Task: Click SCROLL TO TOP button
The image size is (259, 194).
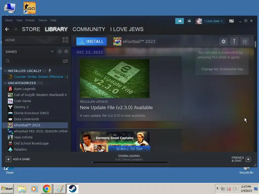Action: click(129, 149)
